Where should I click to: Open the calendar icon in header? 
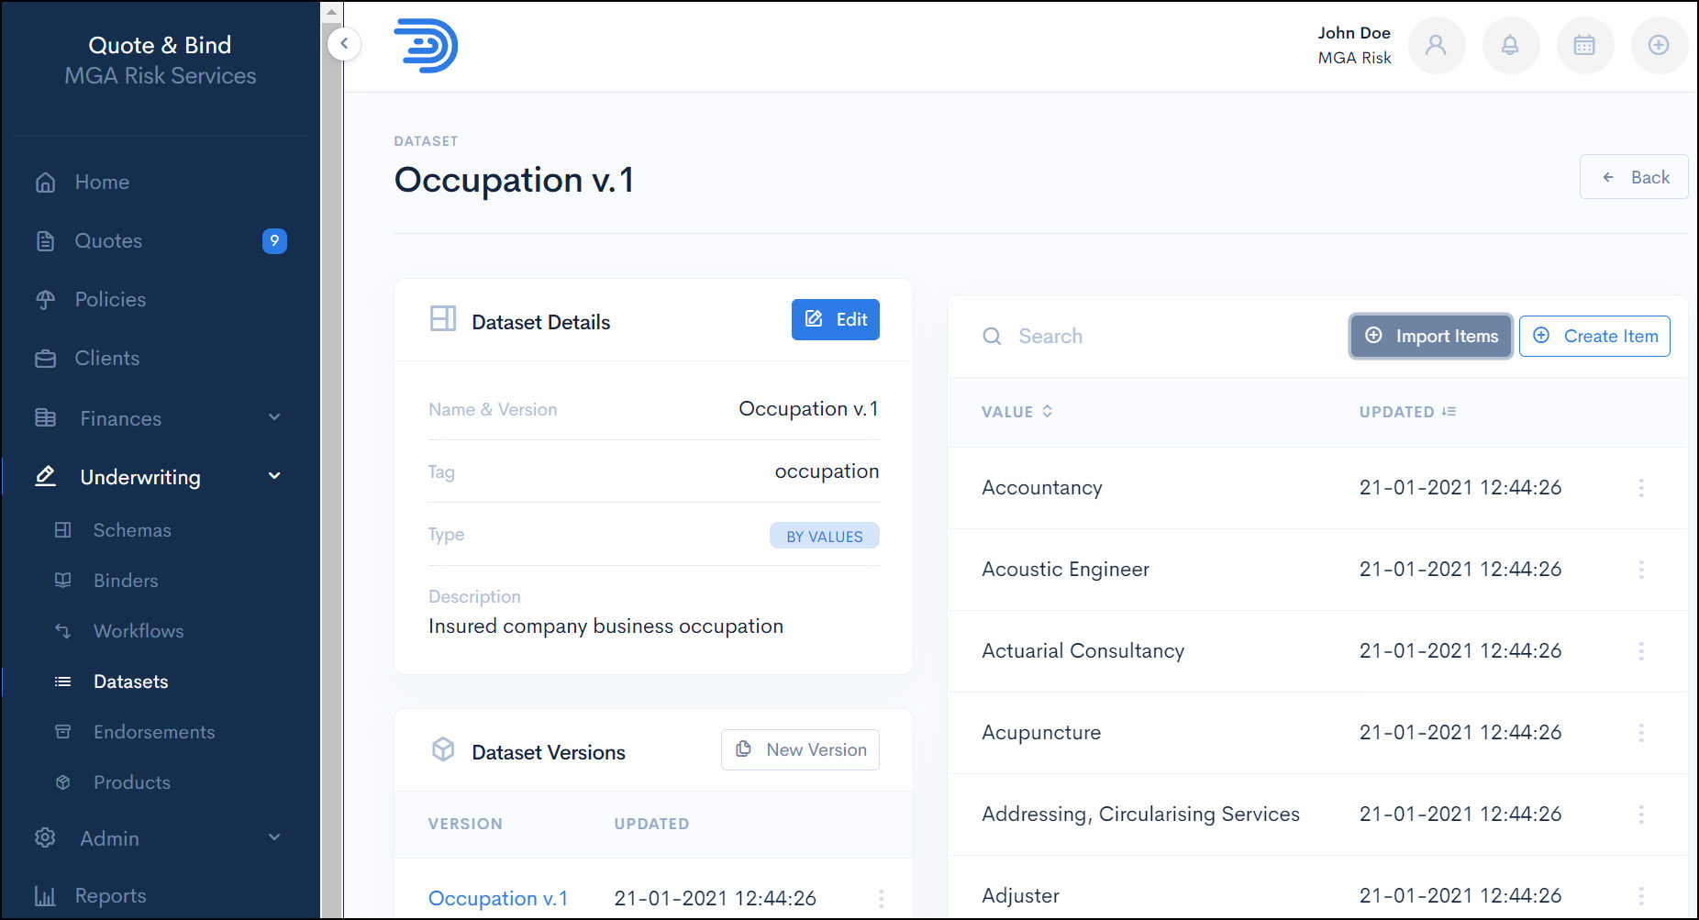coord(1584,45)
